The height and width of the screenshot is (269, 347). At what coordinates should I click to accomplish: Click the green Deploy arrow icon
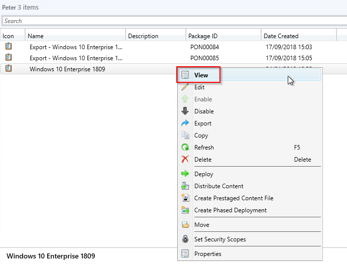(185, 174)
